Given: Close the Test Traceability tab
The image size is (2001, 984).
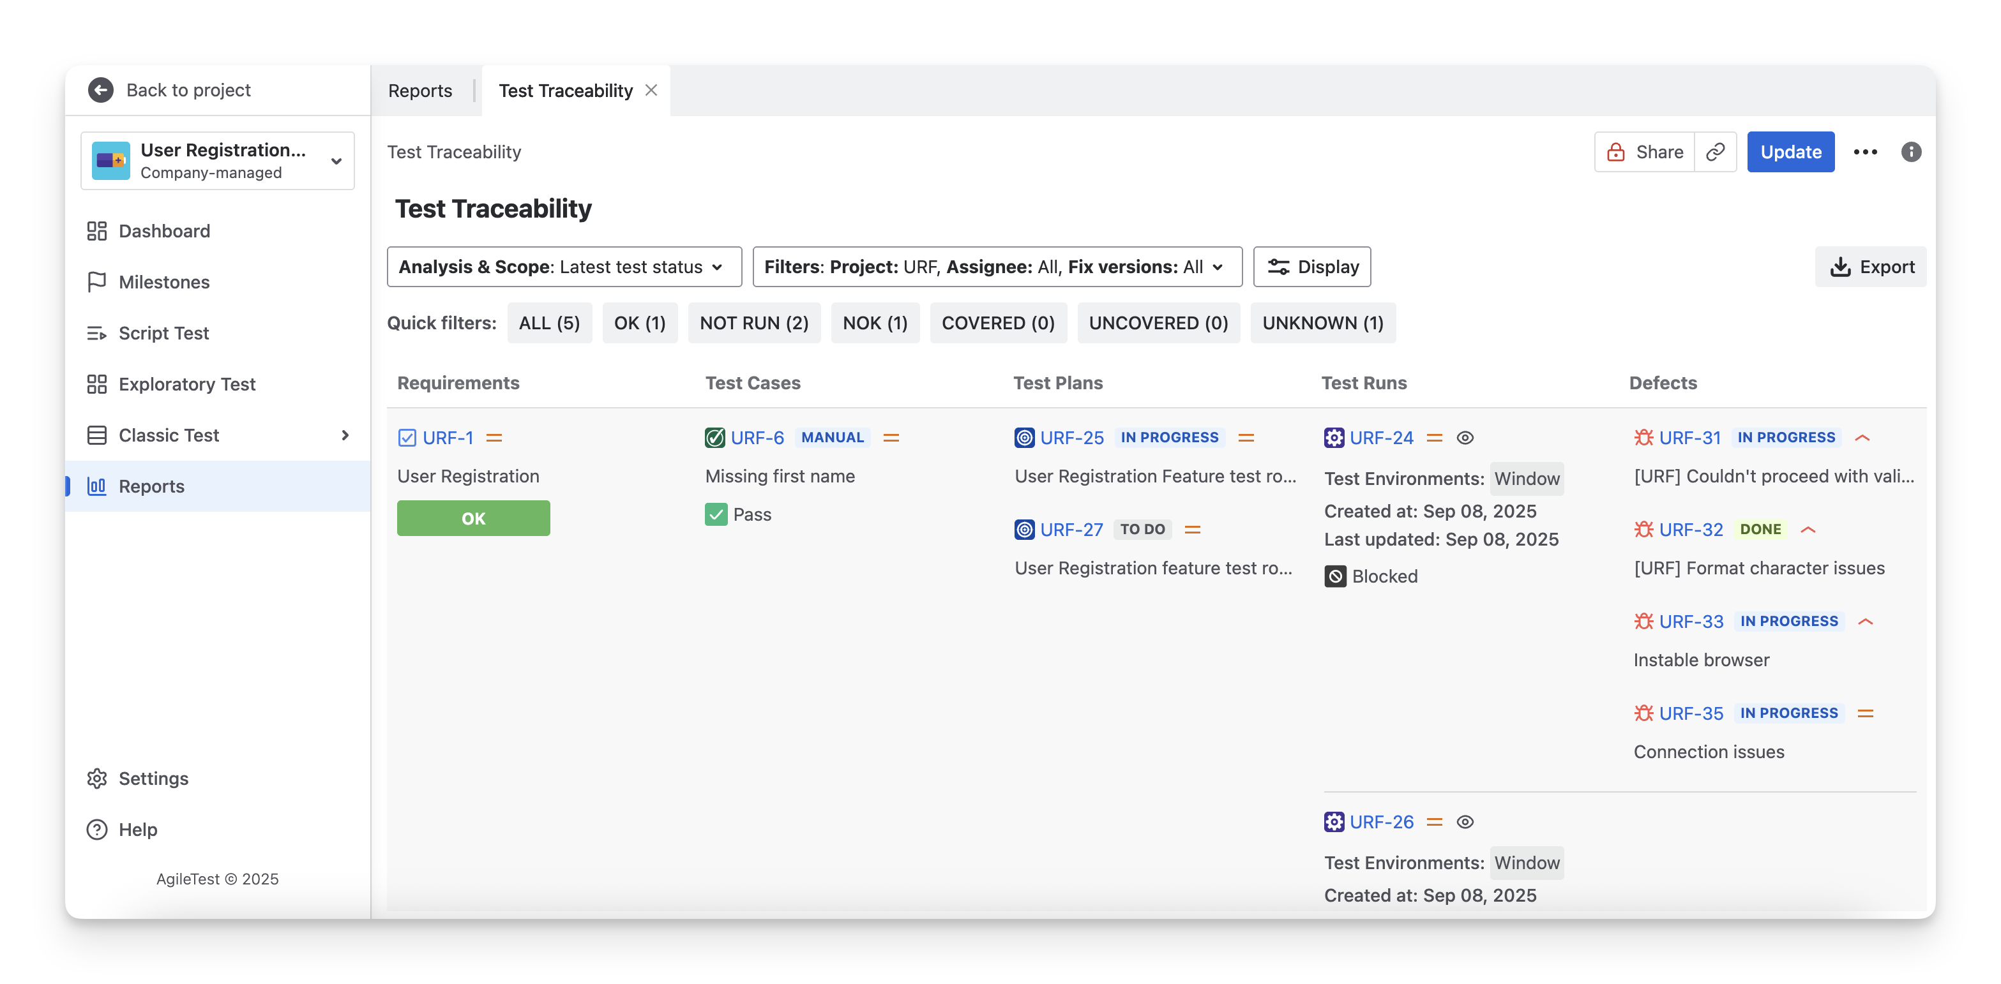Looking at the screenshot, I should (651, 90).
